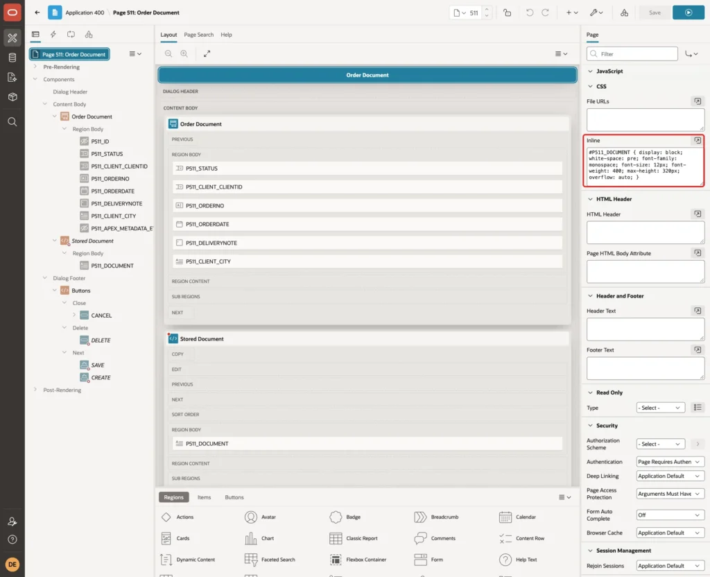Open the Utilities wrench menu

tap(596, 12)
